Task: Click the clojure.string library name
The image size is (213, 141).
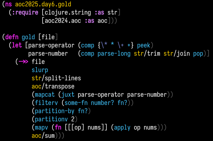Action: click(68, 13)
